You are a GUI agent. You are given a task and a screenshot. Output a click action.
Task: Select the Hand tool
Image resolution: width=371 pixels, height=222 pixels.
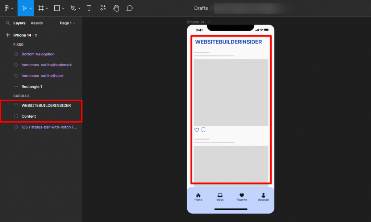click(116, 8)
